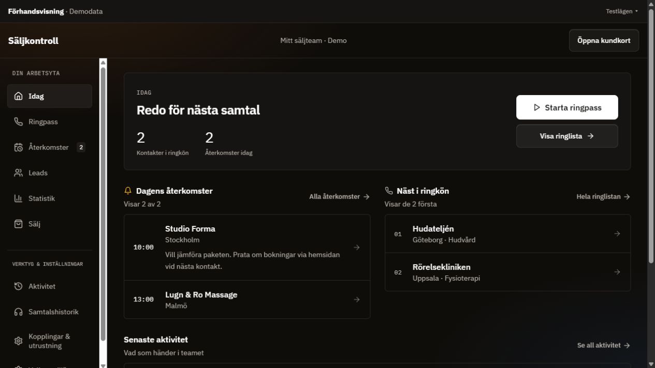Click the Säljkontroll logo title
The height and width of the screenshot is (368, 655).
pyautogui.click(x=33, y=41)
